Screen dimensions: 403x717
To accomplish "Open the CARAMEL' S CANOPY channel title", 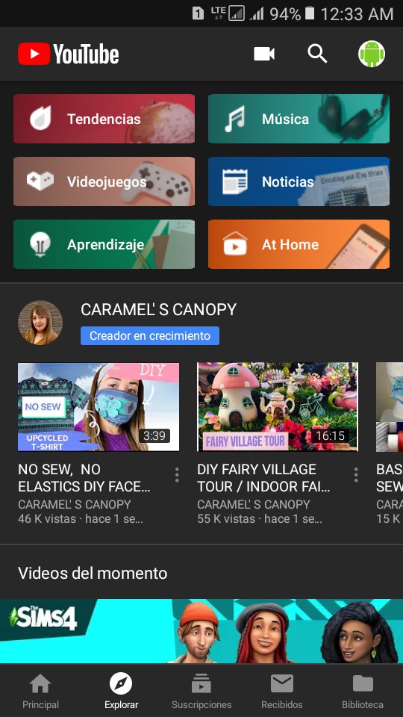I will [158, 309].
